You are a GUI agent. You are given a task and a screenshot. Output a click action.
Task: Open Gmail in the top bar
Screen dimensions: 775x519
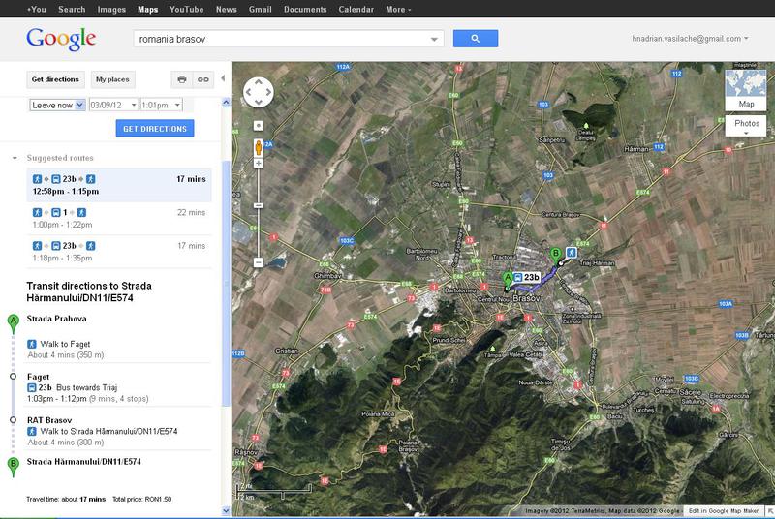[x=260, y=9]
